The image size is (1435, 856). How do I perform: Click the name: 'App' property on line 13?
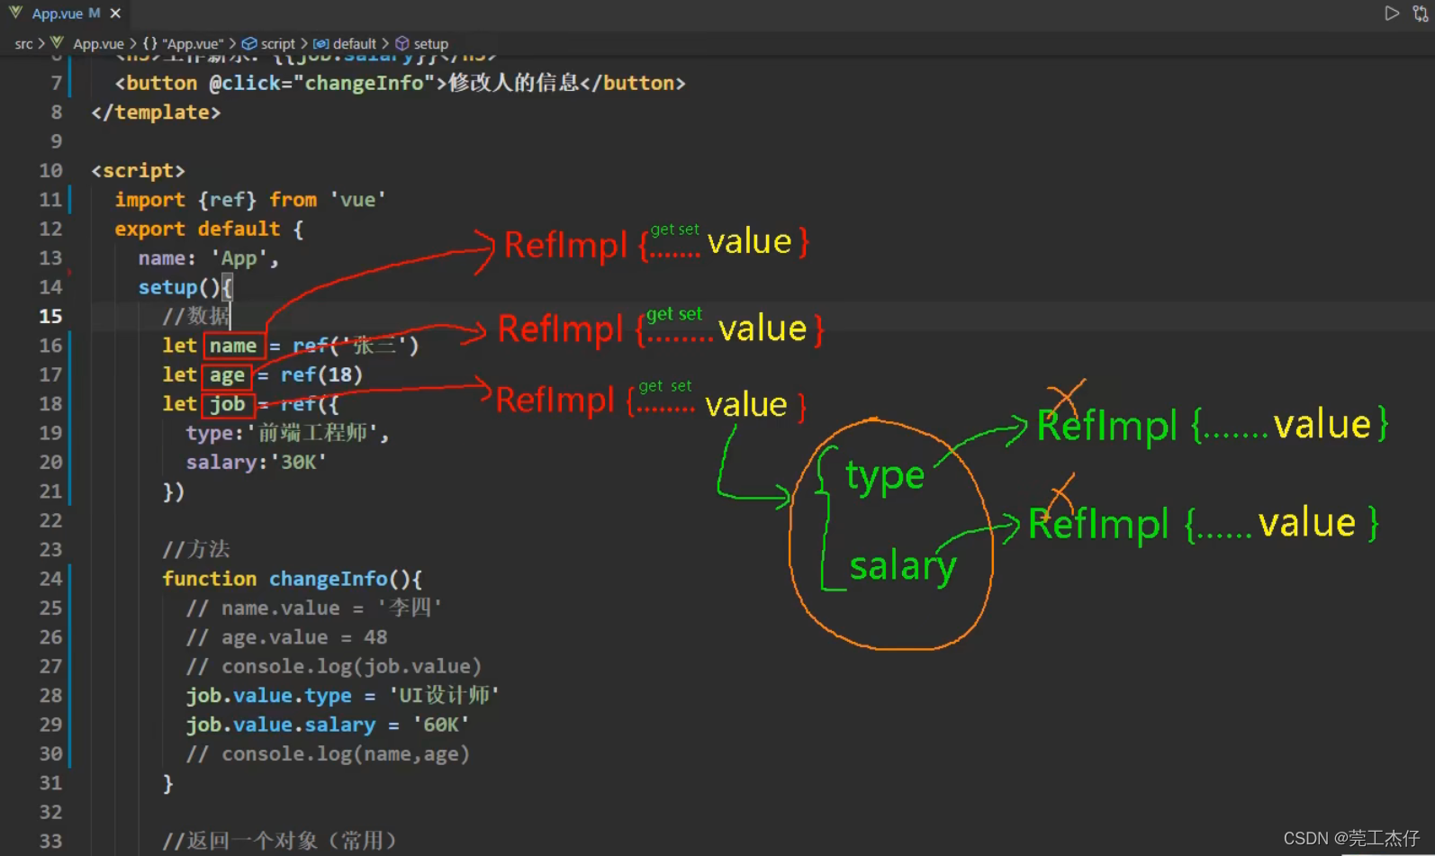click(208, 258)
